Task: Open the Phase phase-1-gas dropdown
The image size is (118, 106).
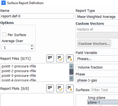Action: (x=97, y=80)
